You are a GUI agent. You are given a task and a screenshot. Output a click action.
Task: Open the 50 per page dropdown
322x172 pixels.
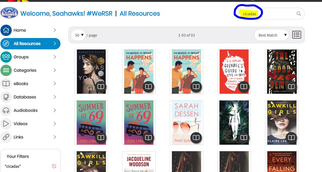point(79,35)
